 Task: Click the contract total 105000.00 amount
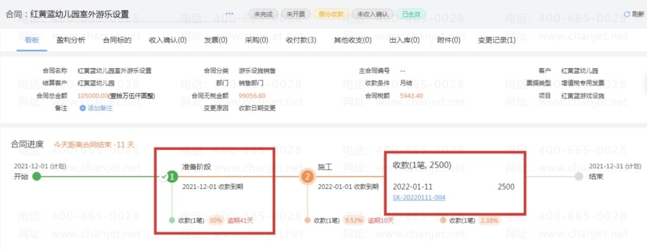click(x=93, y=95)
